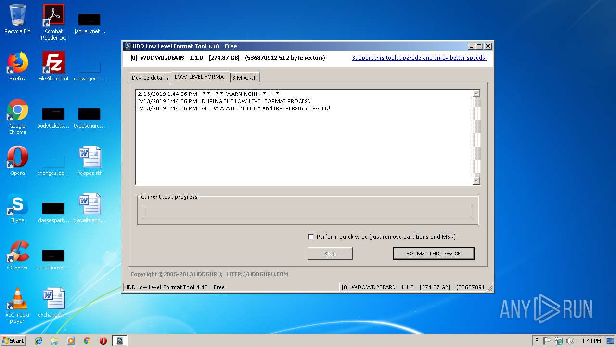The width and height of the screenshot is (616, 347).
Task: Show hidden system tray icons
Action: [537, 341]
